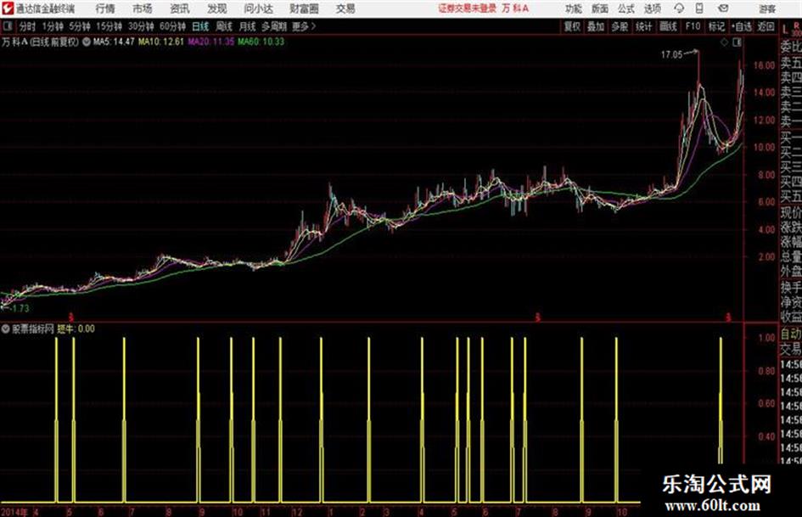Click the R marker in right panel
802x517 pixels.
796,25
